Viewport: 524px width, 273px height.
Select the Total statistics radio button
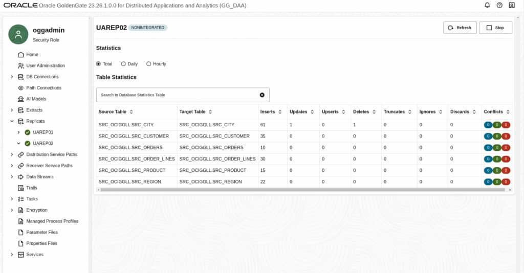coord(98,64)
